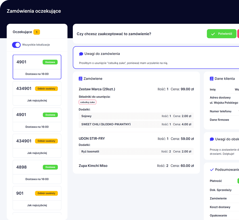This screenshot has width=239, height=220.
Task: Click the Podsumowanie checkmark icon
Action: coord(212,169)
